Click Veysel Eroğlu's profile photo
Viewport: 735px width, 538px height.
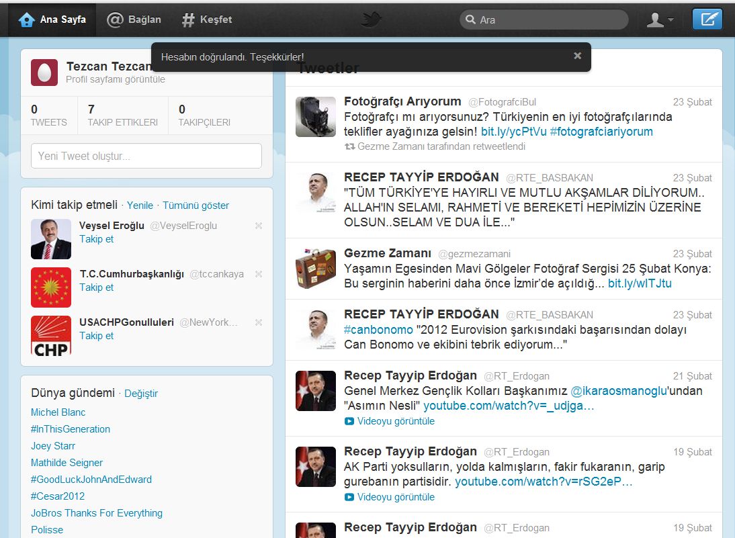pyautogui.click(x=51, y=239)
